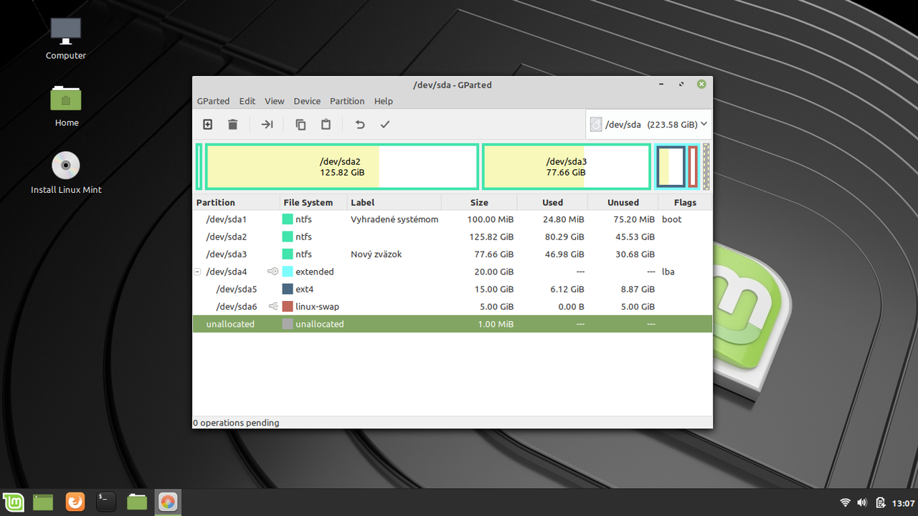This screenshot has height=516, width=918.
Task: Open the Files manager panel launcher
Action: (137, 502)
